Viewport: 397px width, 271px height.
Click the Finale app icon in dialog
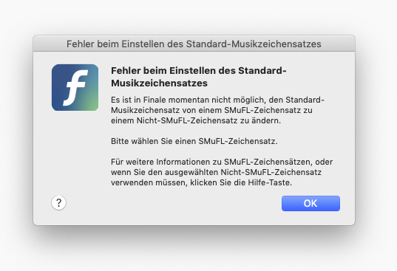(75, 87)
